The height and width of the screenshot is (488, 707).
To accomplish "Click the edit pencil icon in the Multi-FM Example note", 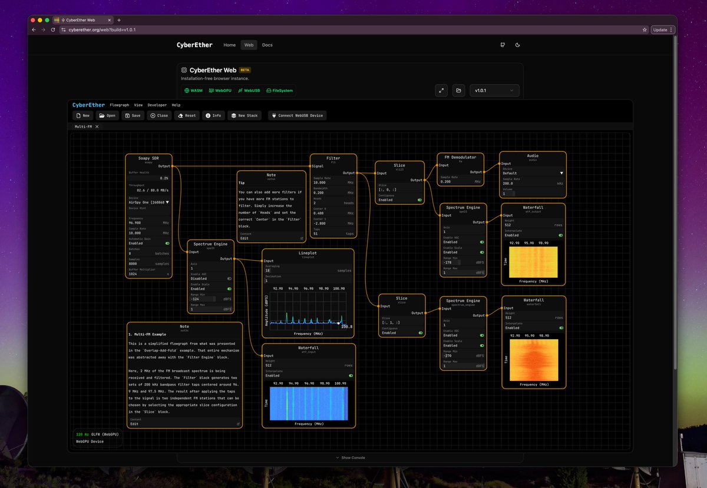I will click(239, 424).
